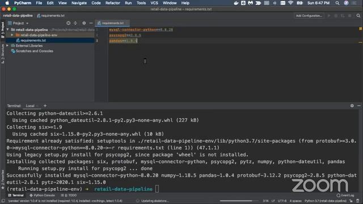363x204 pixels.
Task: Click the lock read-only icon in status bar
Action: click(351, 201)
